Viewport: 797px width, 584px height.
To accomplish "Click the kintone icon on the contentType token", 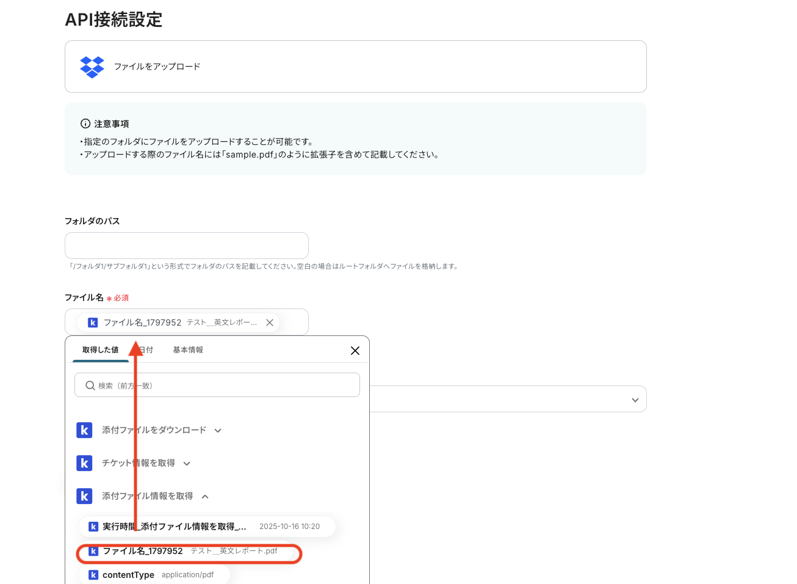I will [93, 574].
